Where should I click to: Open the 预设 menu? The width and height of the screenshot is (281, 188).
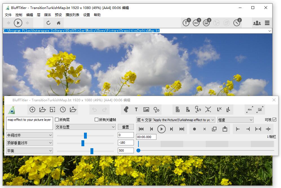point(58,15)
